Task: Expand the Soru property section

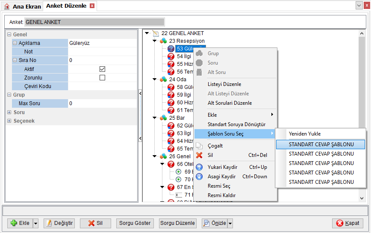Action: (x=9, y=112)
